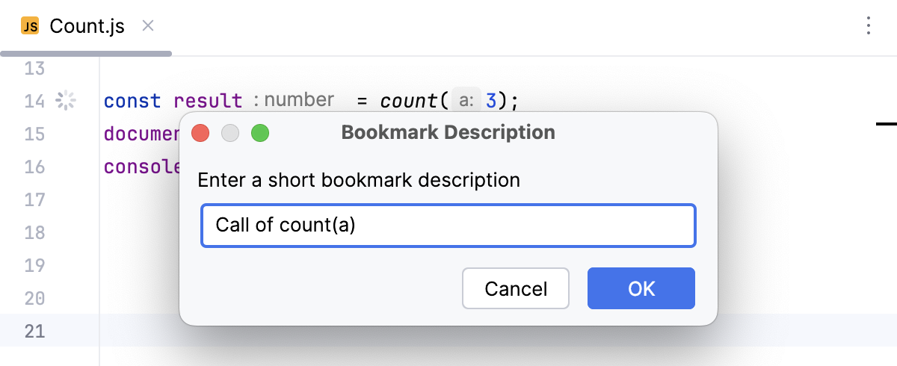The height and width of the screenshot is (366, 897).
Task: Close the Bookmark Description dialog with the red button
Action: pyautogui.click(x=200, y=134)
